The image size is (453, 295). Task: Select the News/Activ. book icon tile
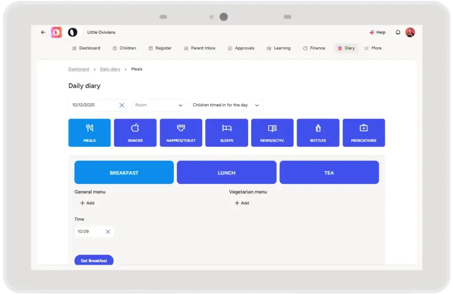tap(272, 132)
